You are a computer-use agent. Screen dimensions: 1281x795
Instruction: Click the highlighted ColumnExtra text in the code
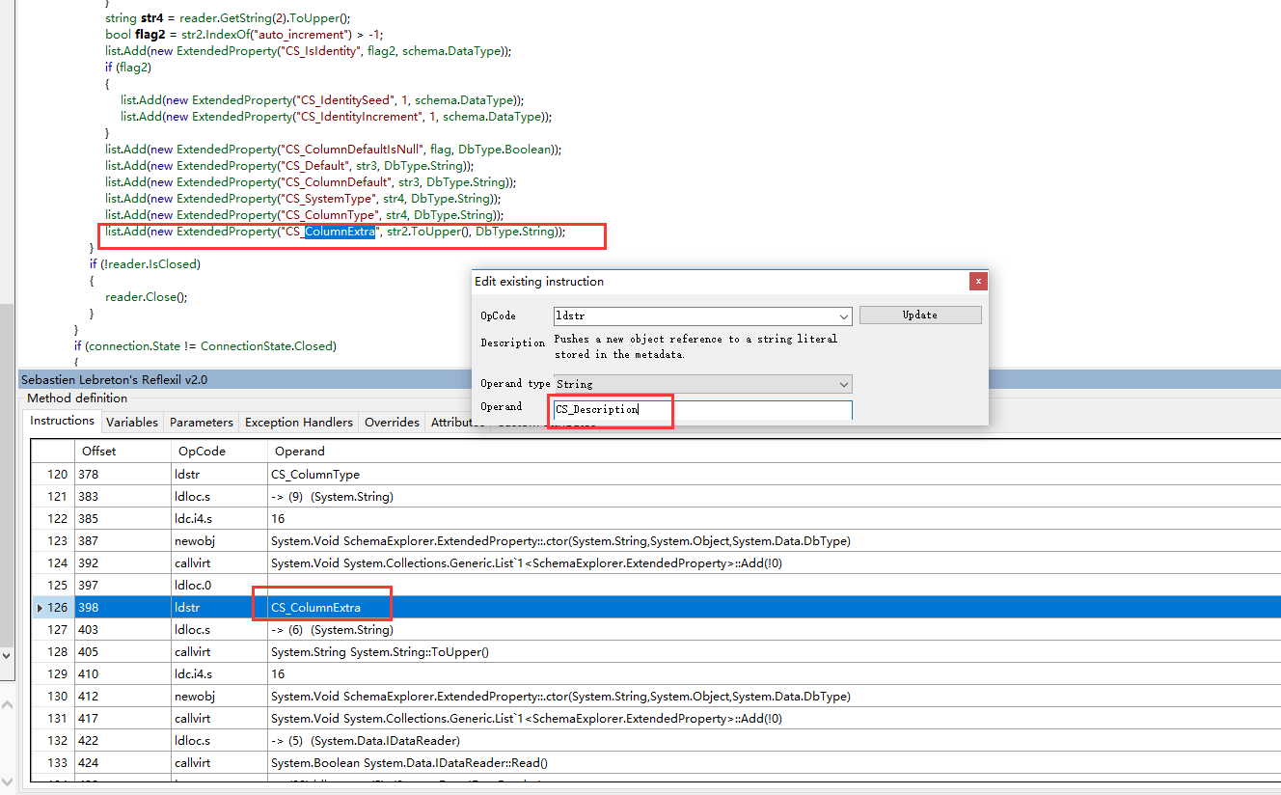coord(340,232)
